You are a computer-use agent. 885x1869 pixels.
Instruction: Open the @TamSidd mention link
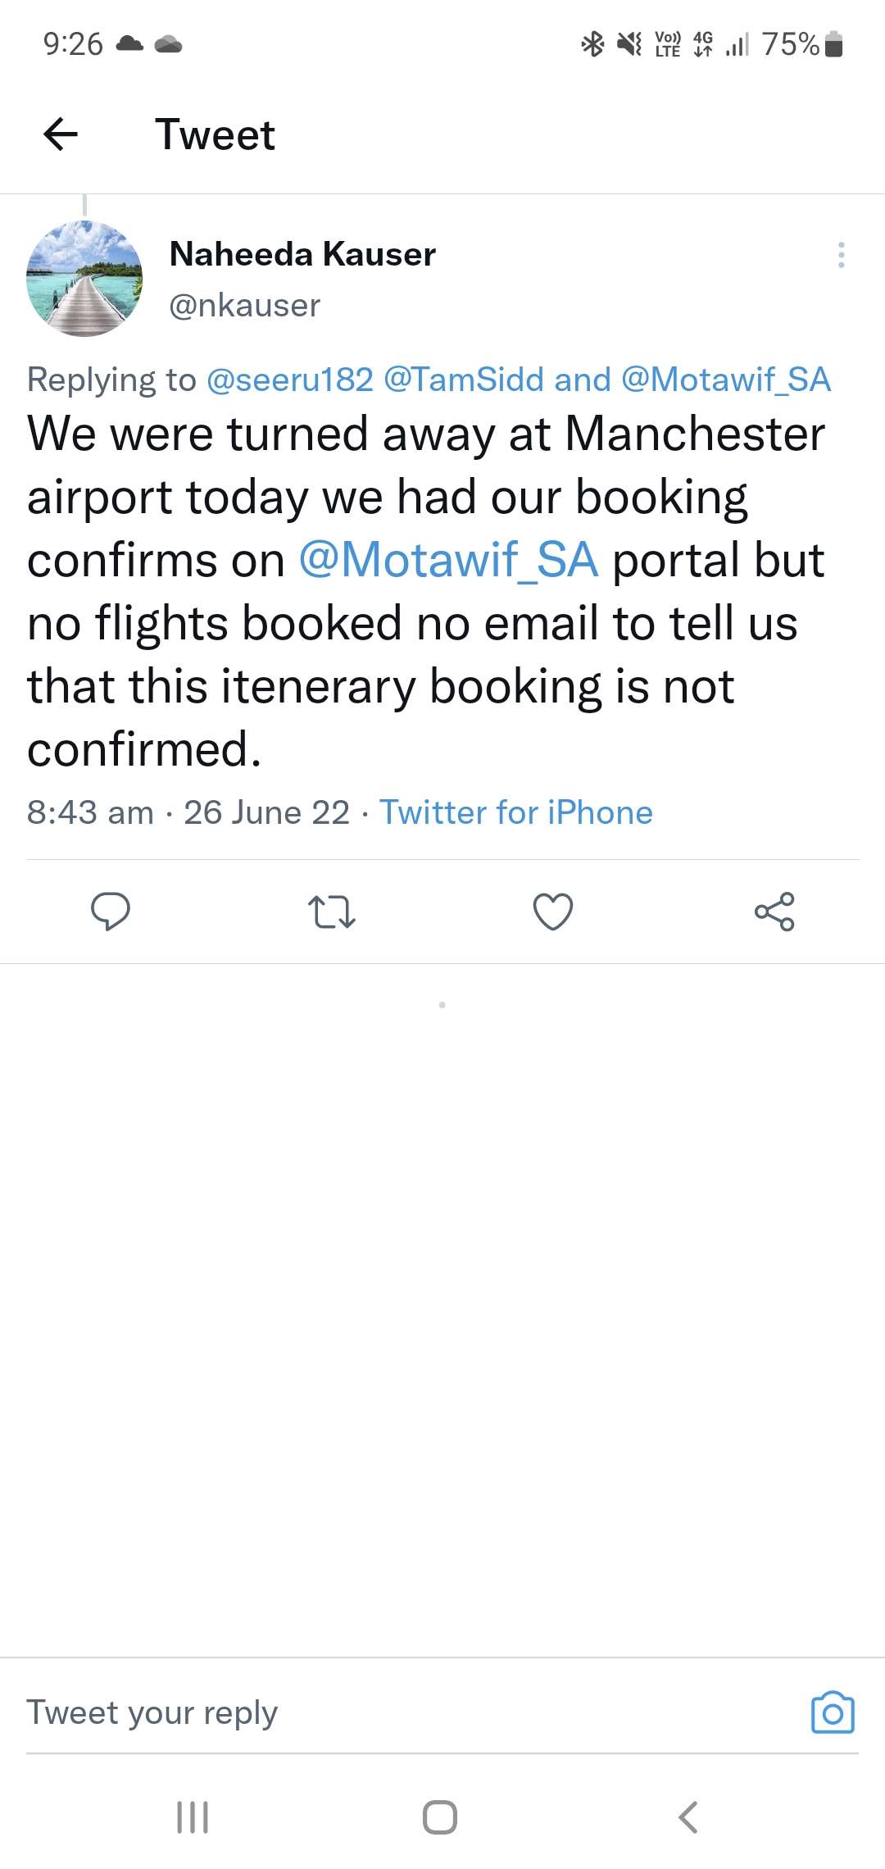point(464,380)
